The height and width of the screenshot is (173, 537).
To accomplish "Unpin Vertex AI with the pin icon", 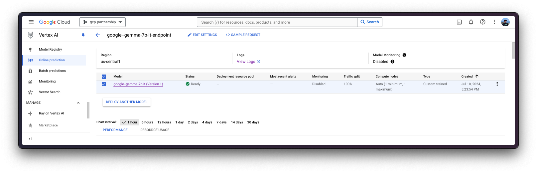I will click(83, 35).
